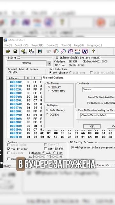
Task: Click the 55 byte in row 0000F0
Action: point(56,137)
